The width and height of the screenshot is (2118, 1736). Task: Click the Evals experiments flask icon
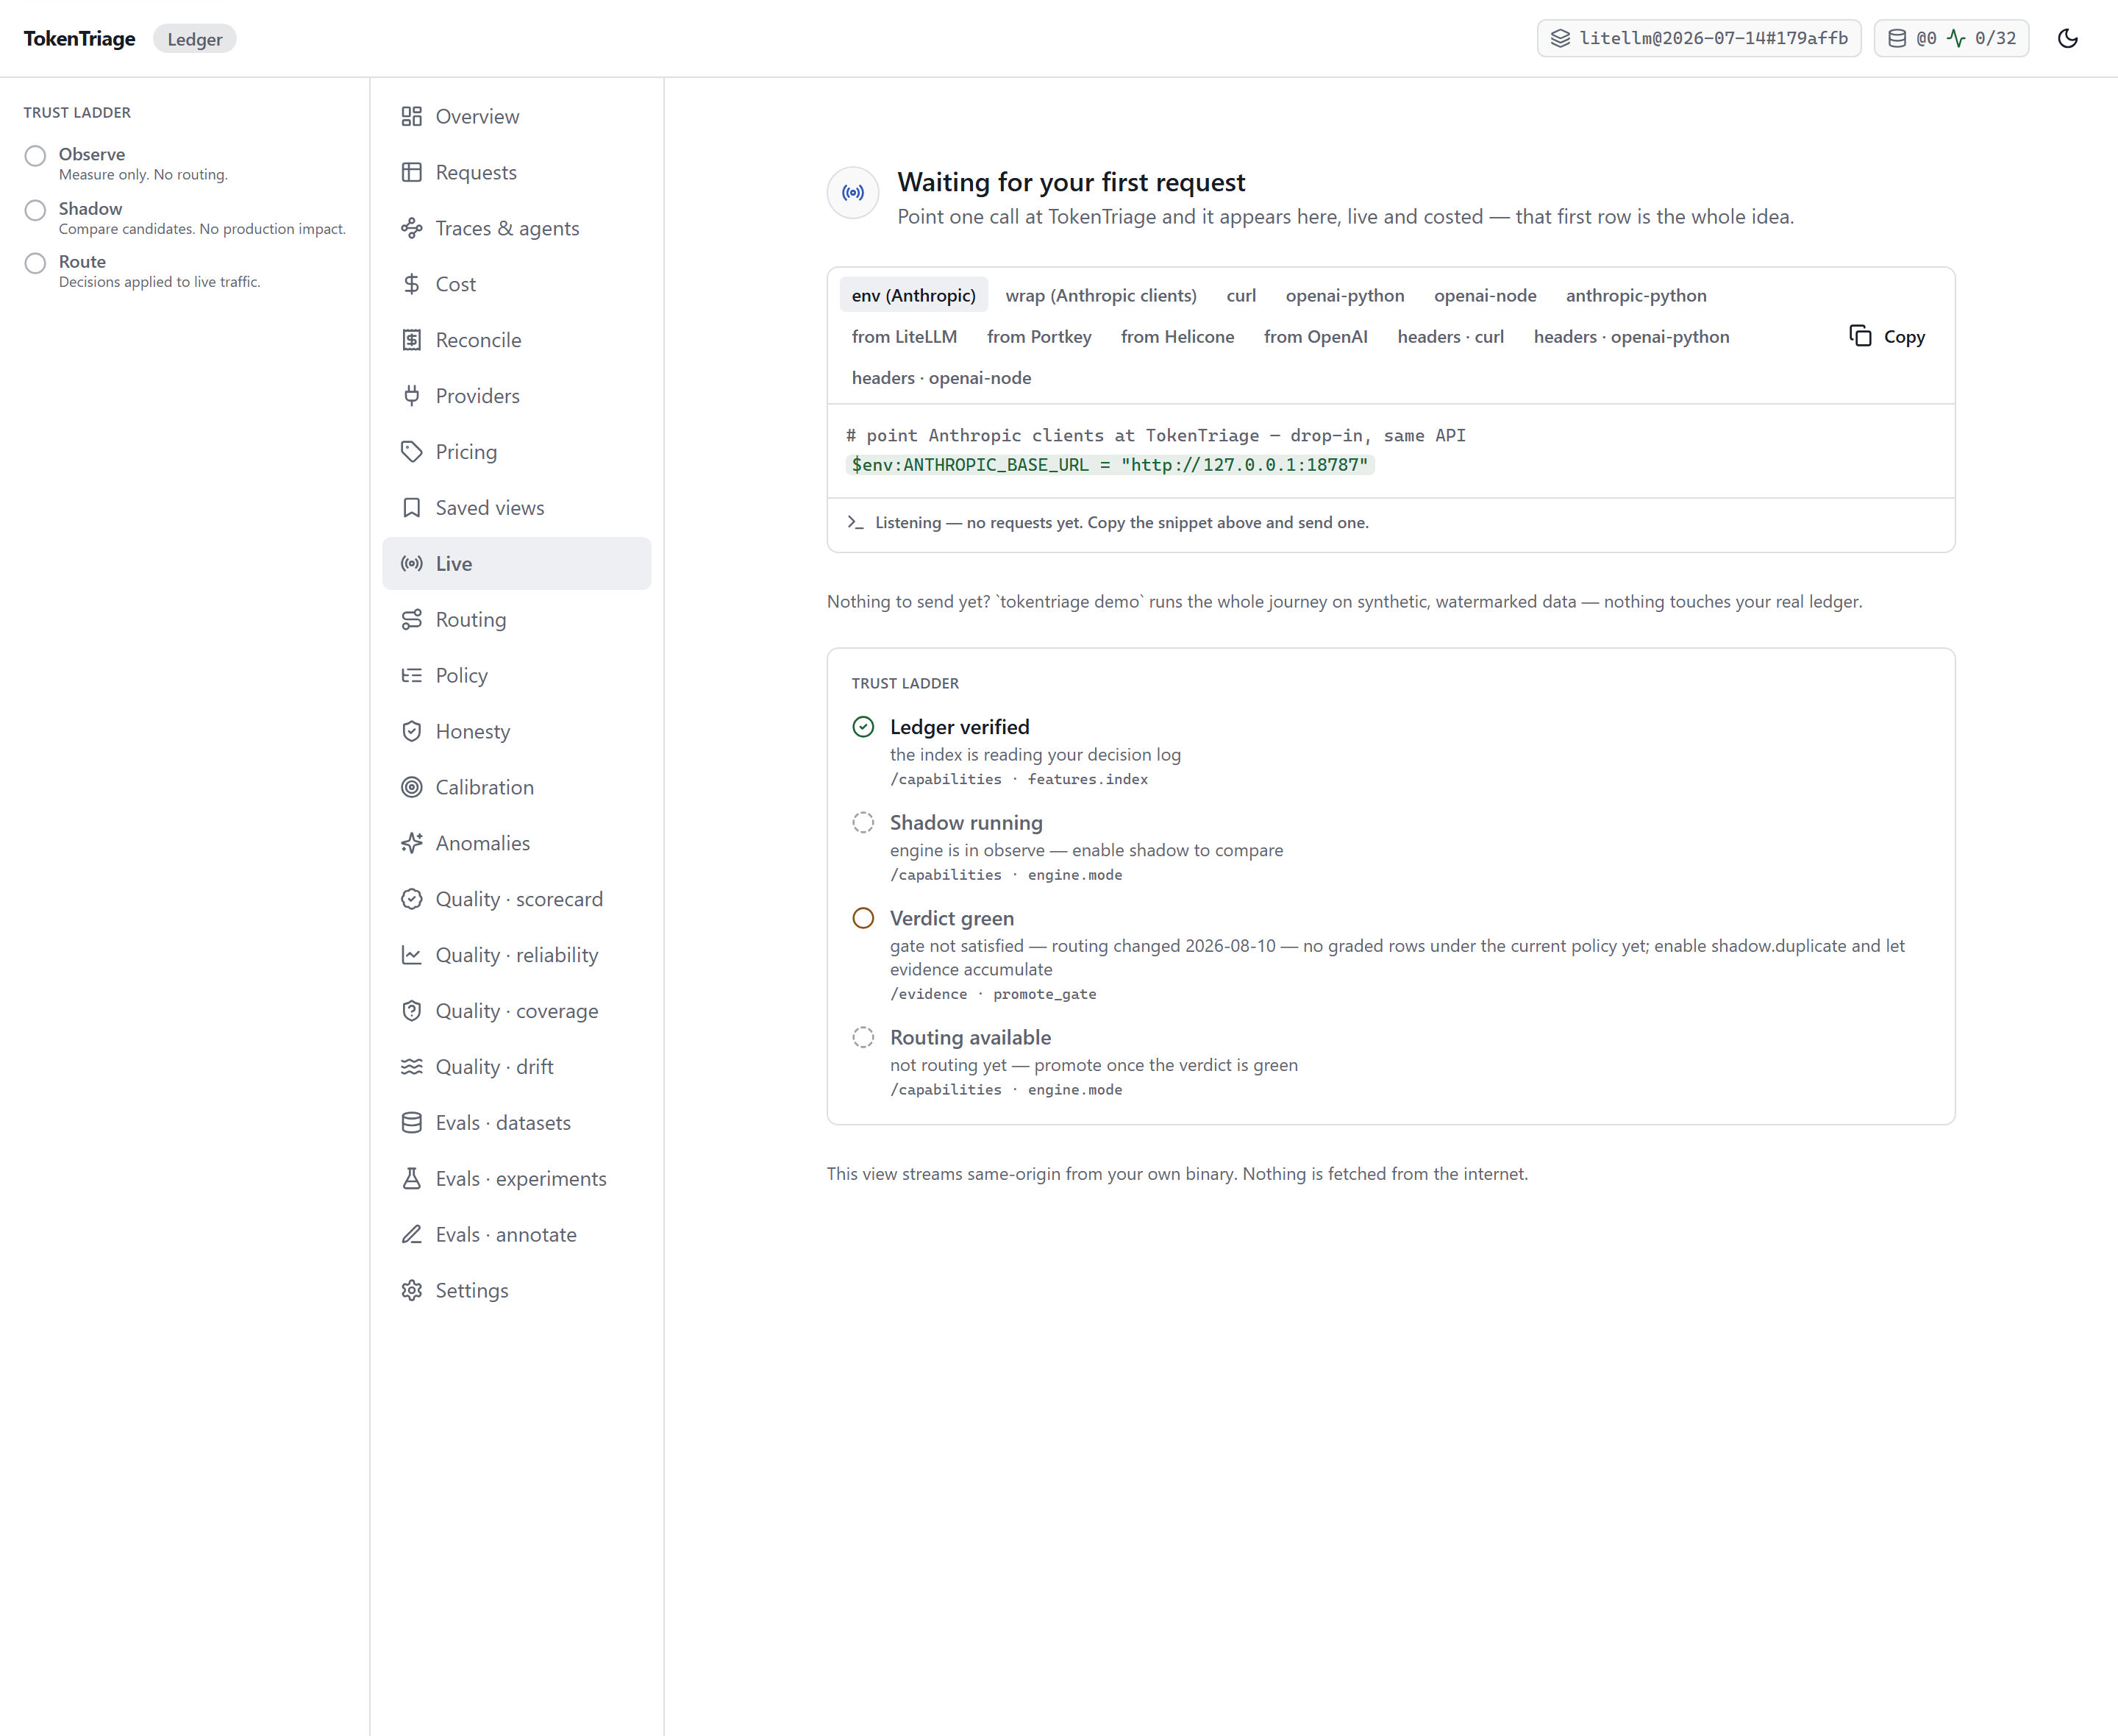(411, 1179)
